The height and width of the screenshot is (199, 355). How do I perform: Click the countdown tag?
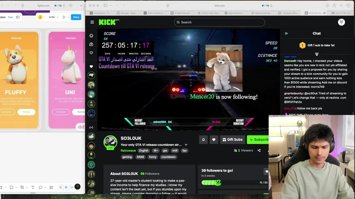point(168,157)
